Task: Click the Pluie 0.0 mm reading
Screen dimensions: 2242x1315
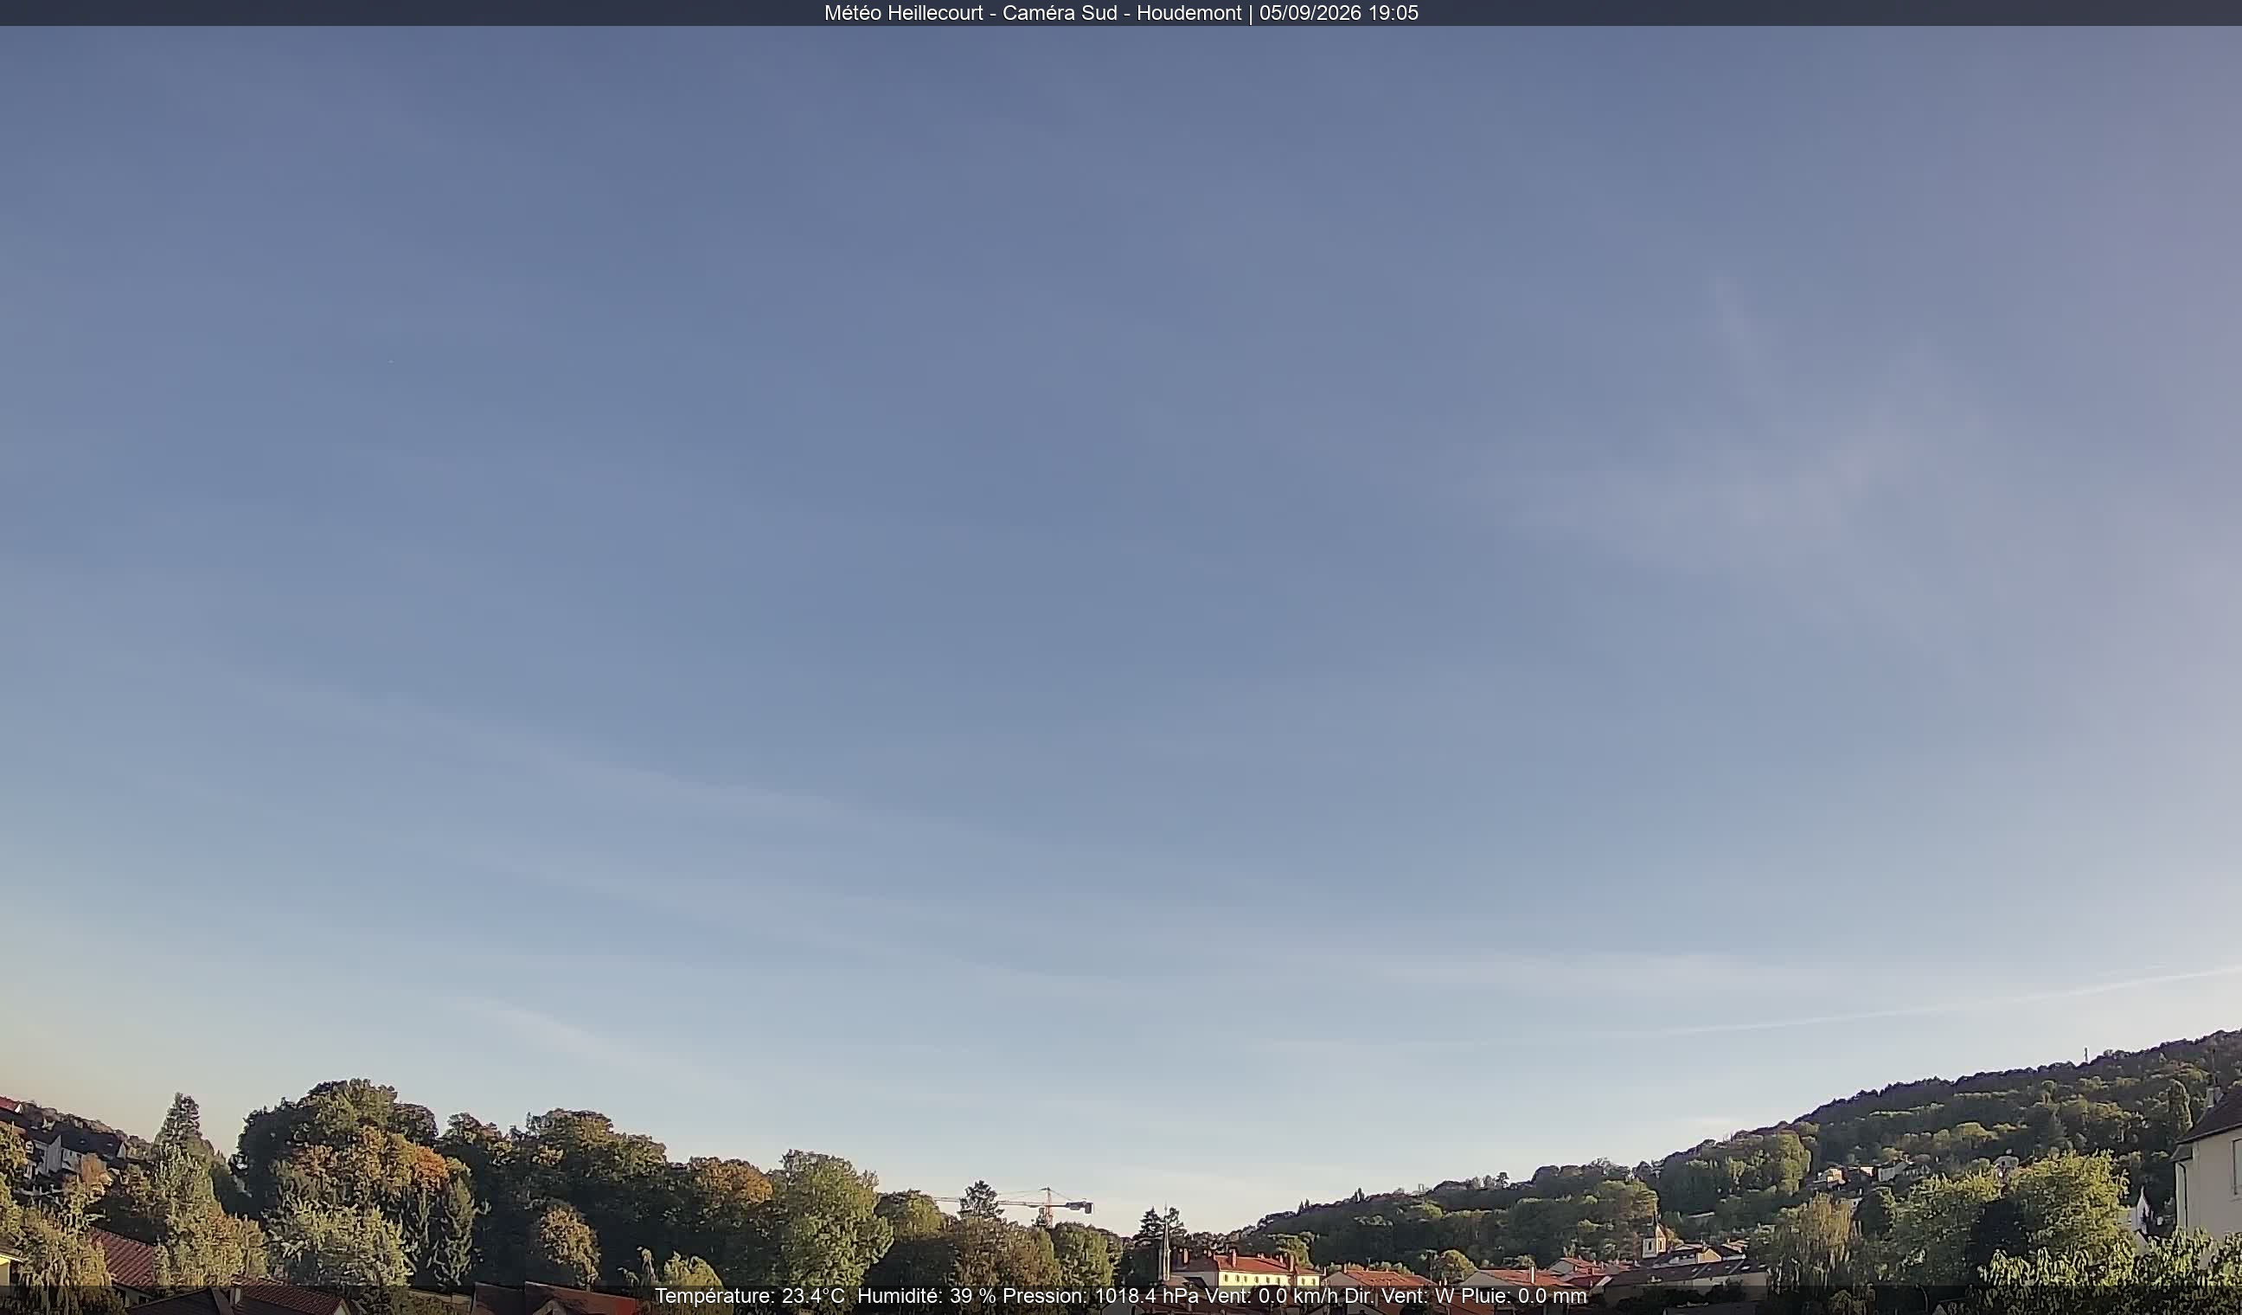Action: pos(1523,1295)
